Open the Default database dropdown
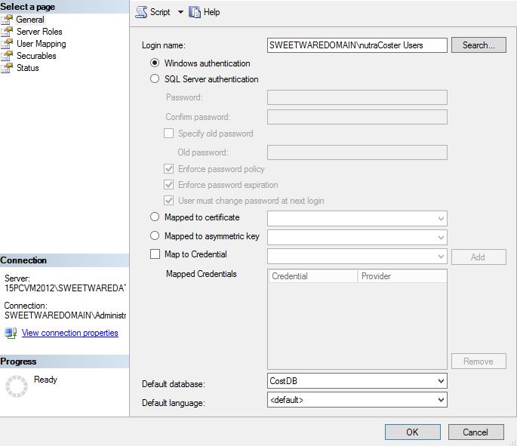Viewport: 517px width, 446px height. [441, 381]
